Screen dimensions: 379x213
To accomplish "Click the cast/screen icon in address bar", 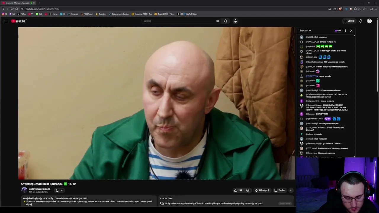I will (330, 9).
